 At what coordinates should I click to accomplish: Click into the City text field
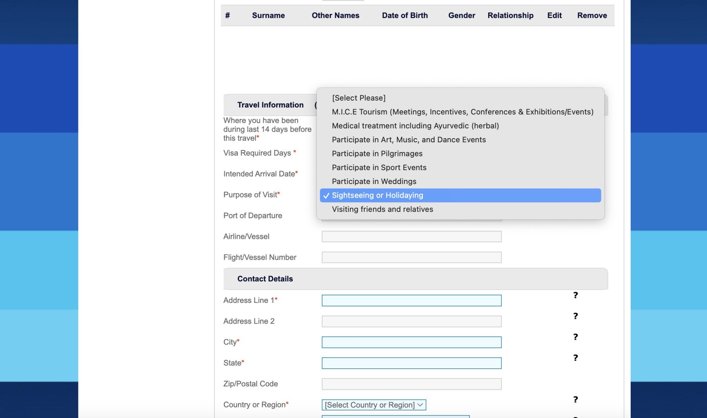[x=411, y=342]
